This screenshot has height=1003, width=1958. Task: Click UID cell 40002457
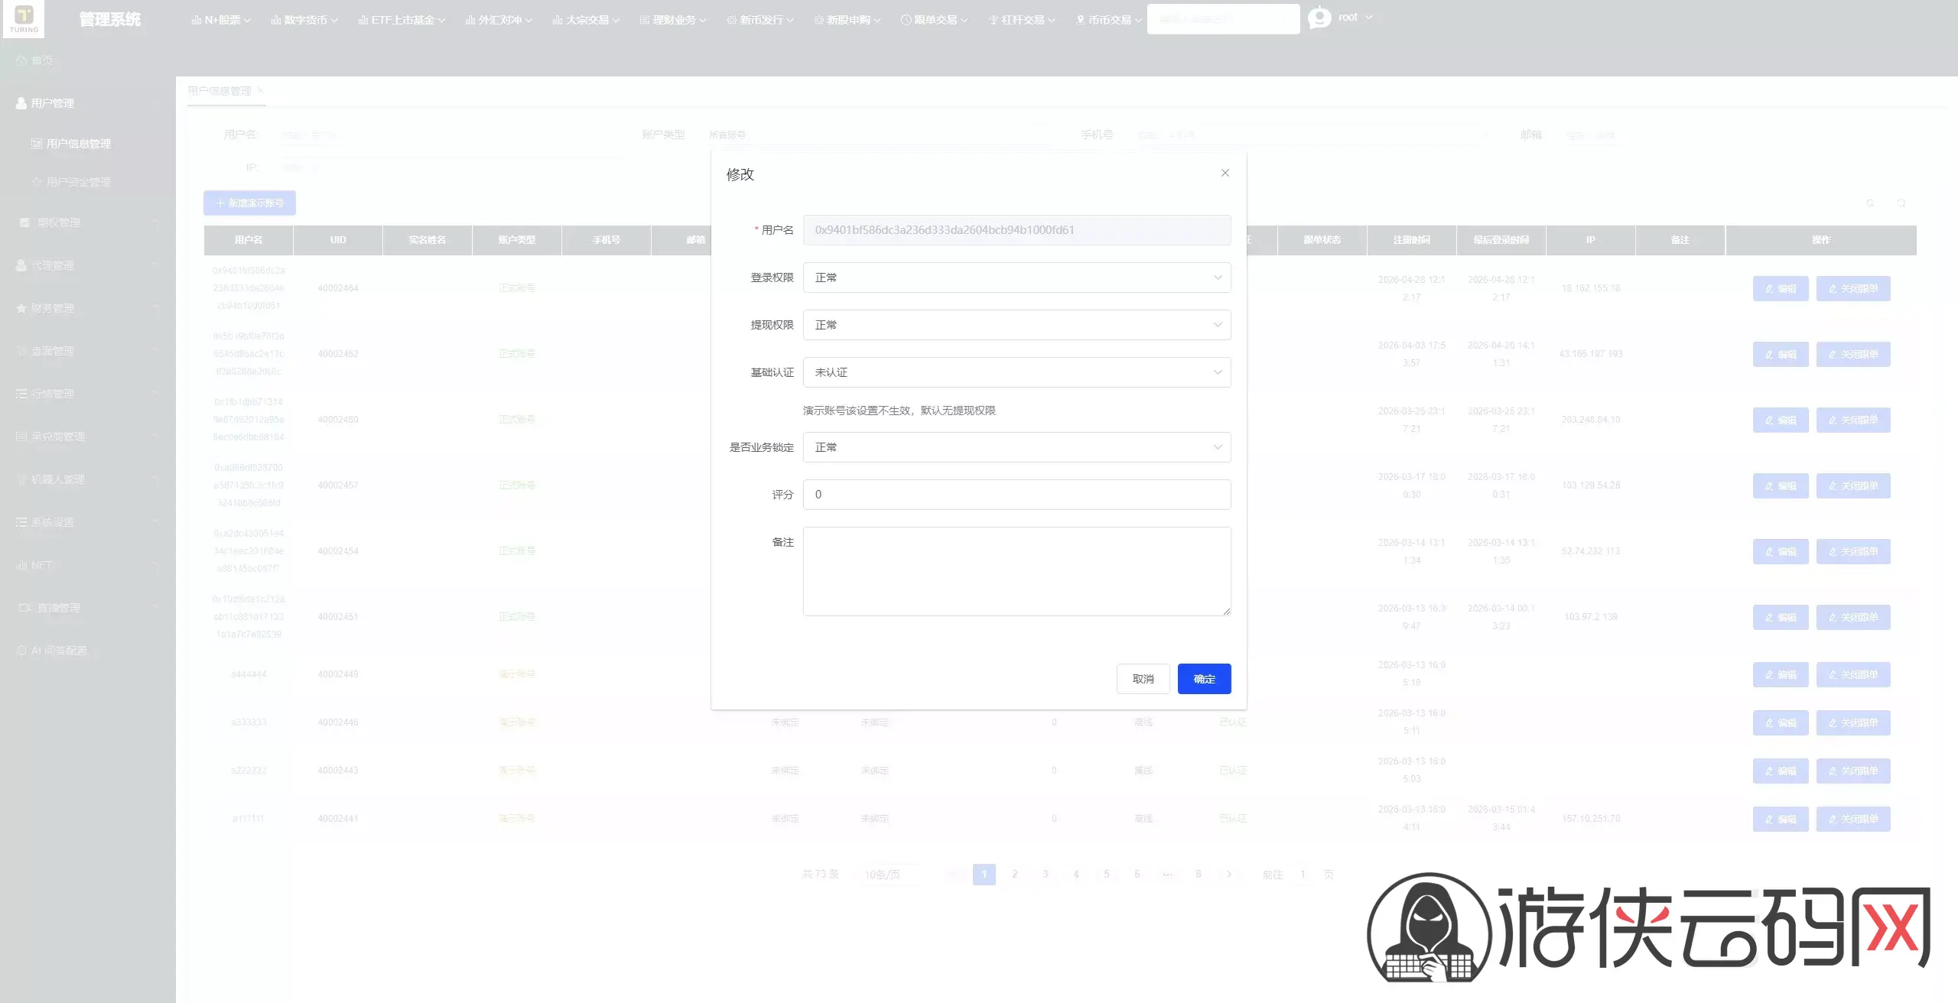(x=338, y=485)
